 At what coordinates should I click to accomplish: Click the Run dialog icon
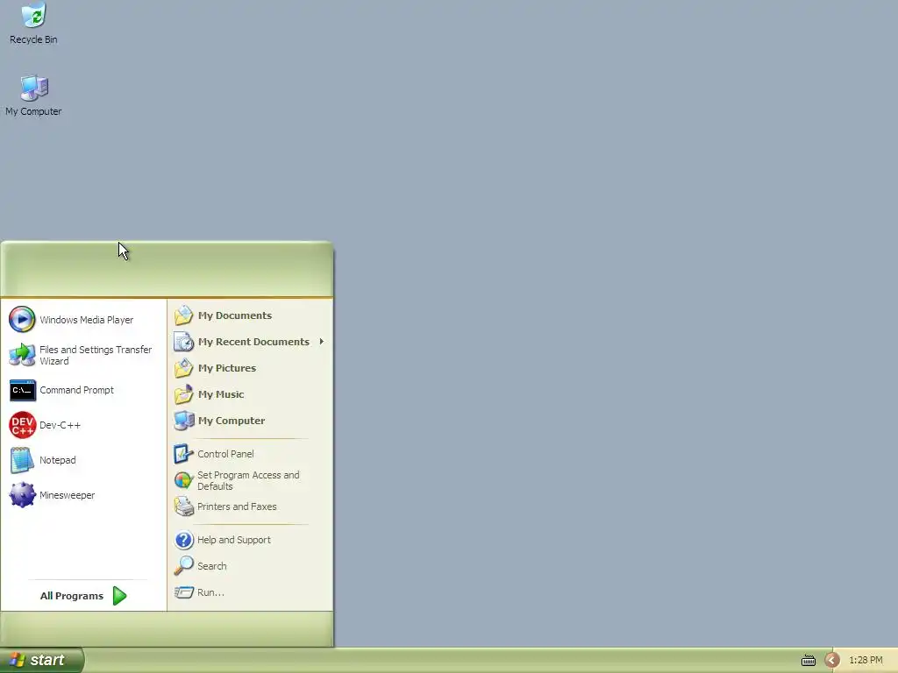(184, 592)
